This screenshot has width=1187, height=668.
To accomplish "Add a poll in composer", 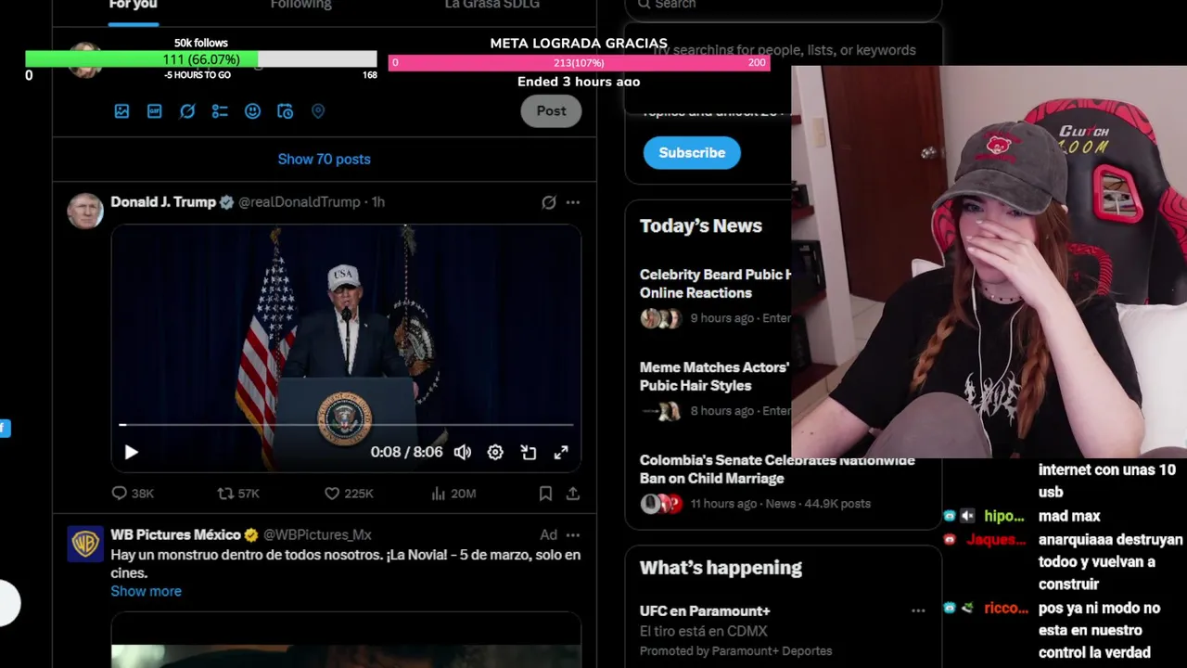I will (220, 111).
